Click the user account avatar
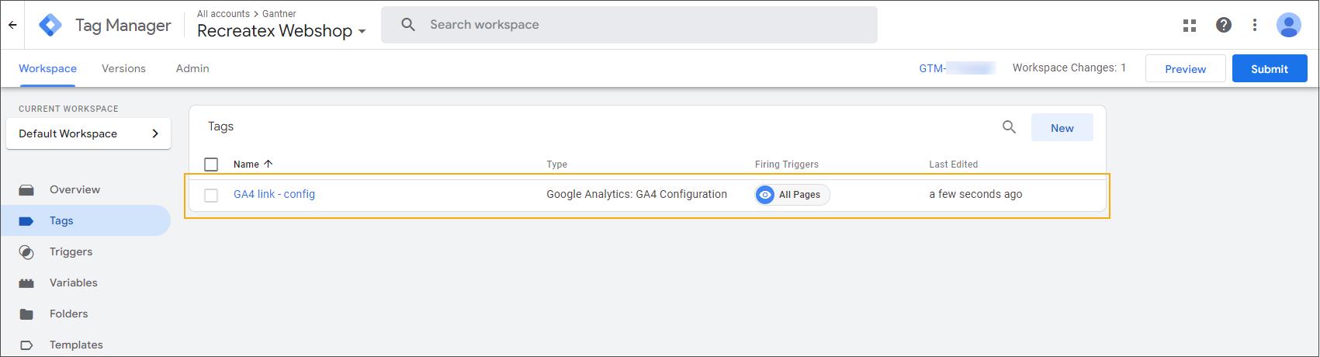The width and height of the screenshot is (1320, 357). 1288,25
